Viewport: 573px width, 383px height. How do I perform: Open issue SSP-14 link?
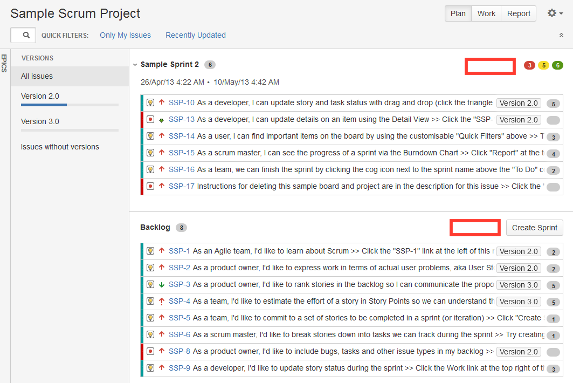(x=182, y=136)
